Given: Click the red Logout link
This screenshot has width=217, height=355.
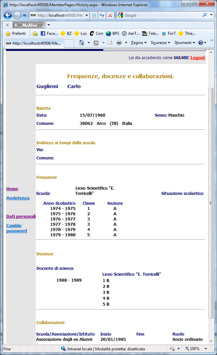Looking at the screenshot, I should [198, 58].
